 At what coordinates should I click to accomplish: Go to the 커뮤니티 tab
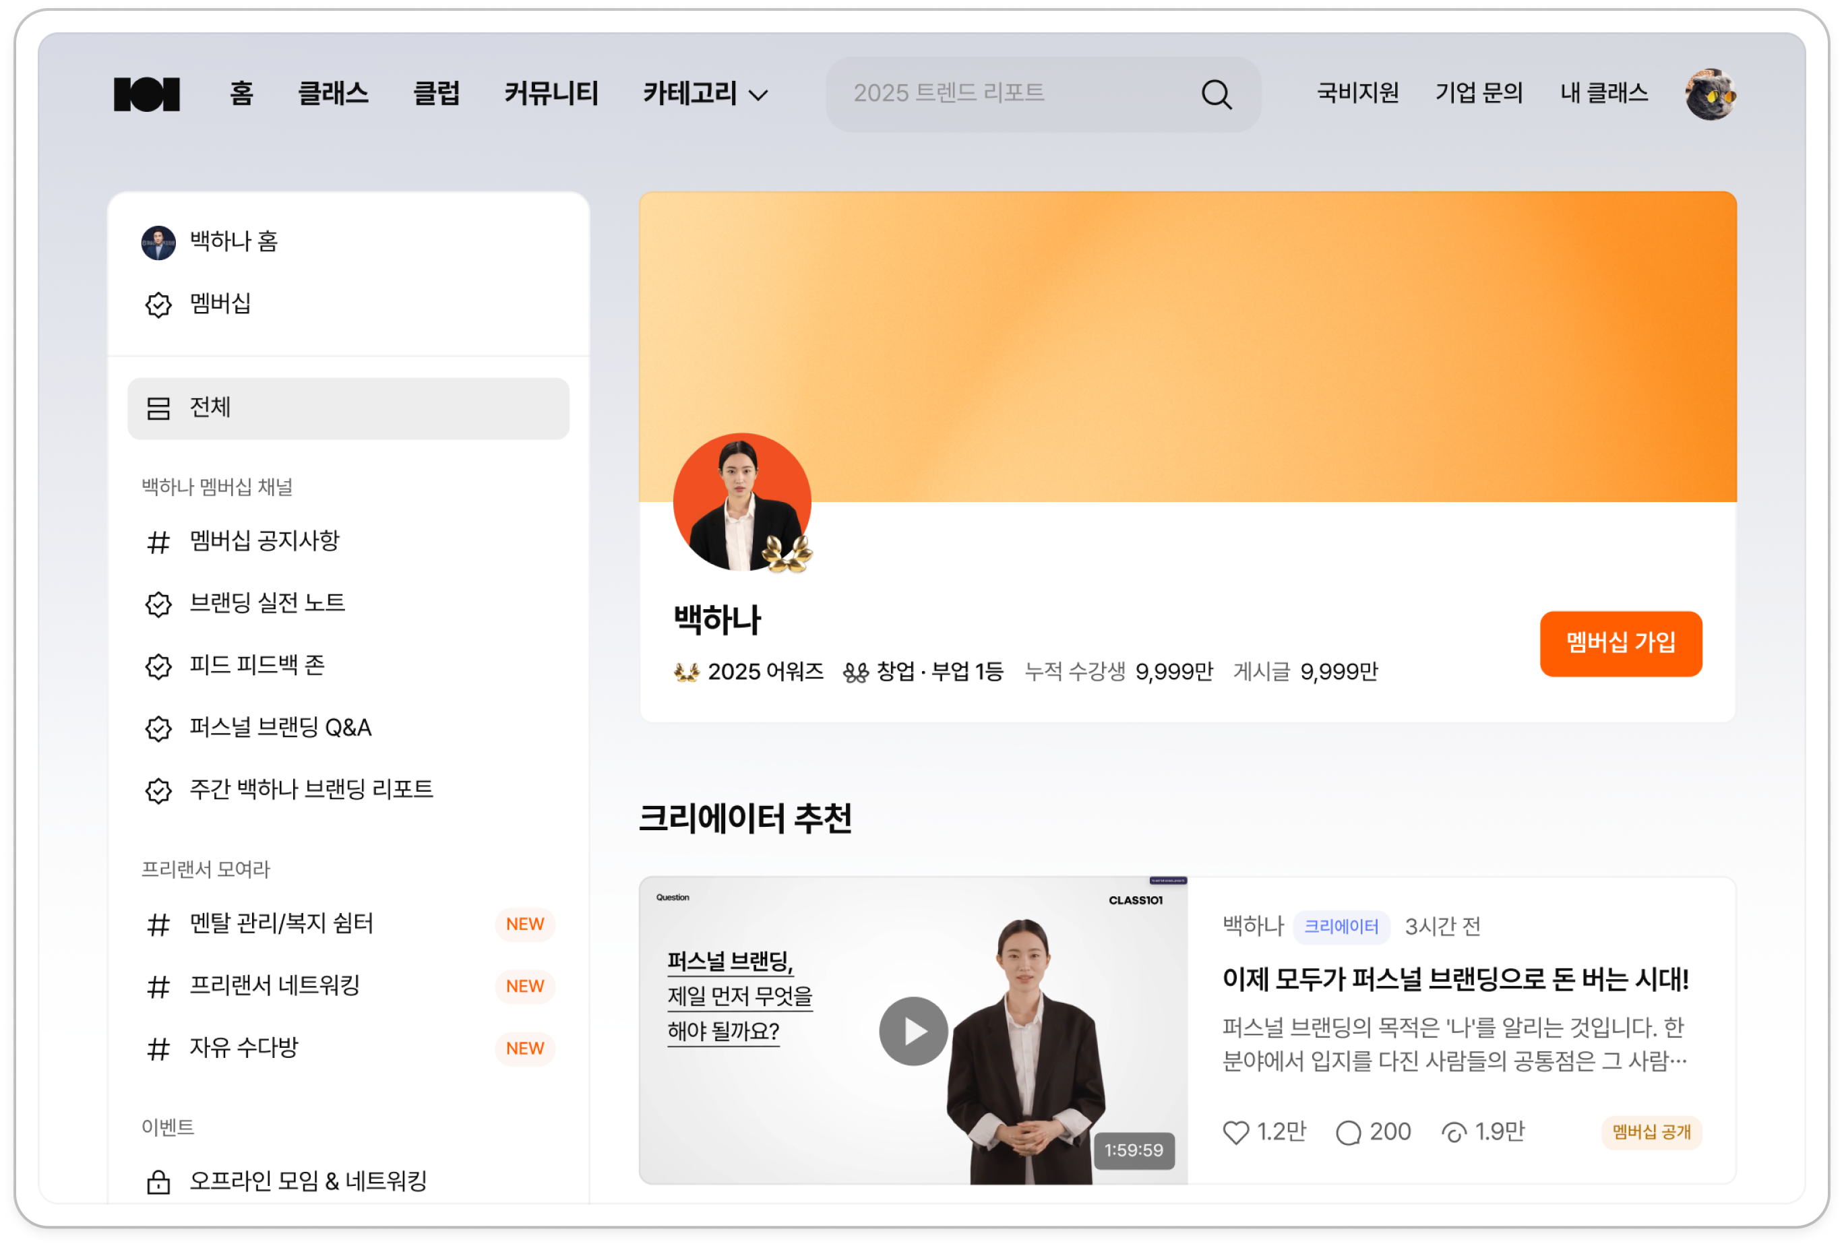point(551,94)
